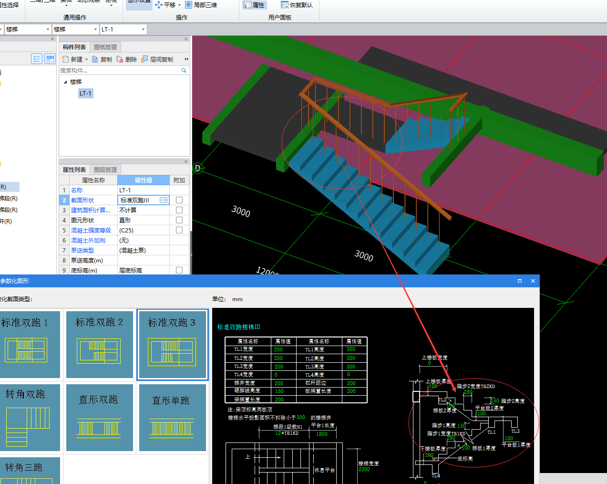607x484 pixels.
Task: Edit the 踢脚线高度 value 150
Action: (x=279, y=391)
